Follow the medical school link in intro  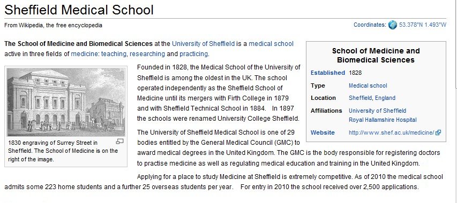(271, 44)
